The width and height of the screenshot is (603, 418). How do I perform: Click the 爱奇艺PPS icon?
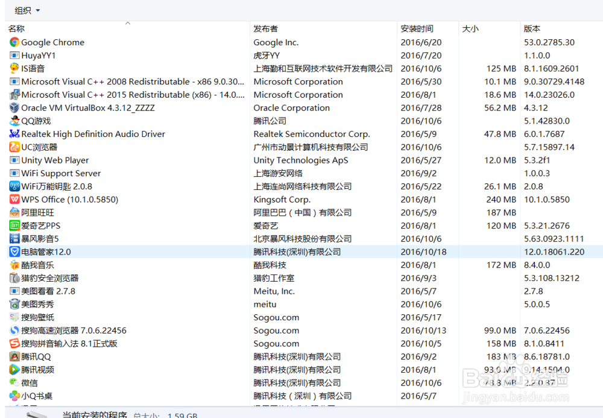point(14,226)
